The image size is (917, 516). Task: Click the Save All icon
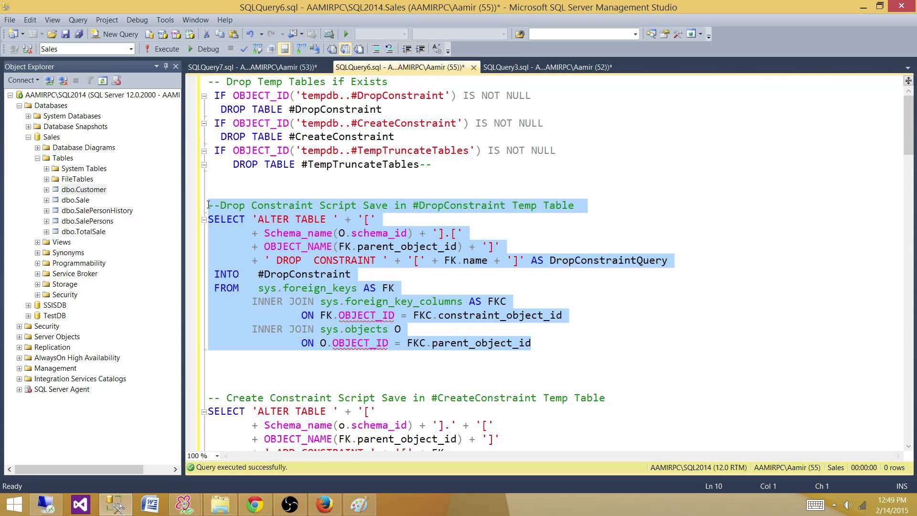click(x=79, y=34)
